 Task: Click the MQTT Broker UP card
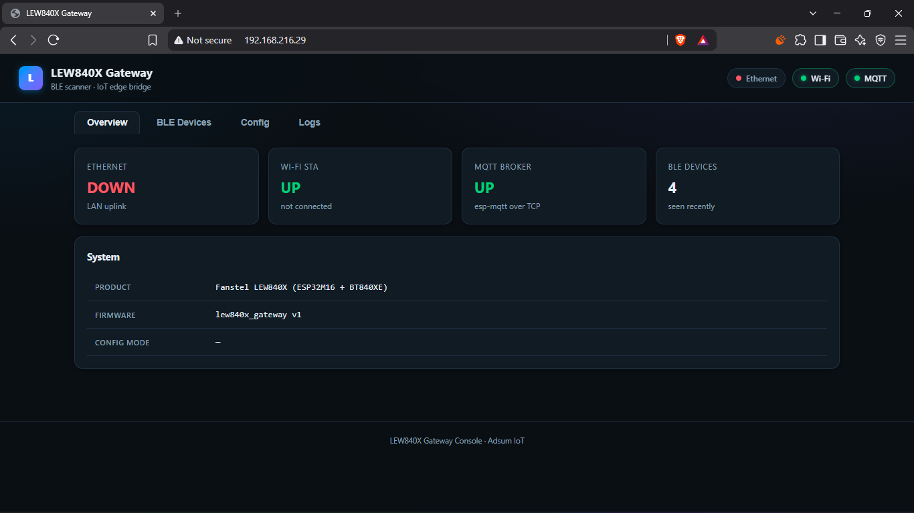coord(554,186)
